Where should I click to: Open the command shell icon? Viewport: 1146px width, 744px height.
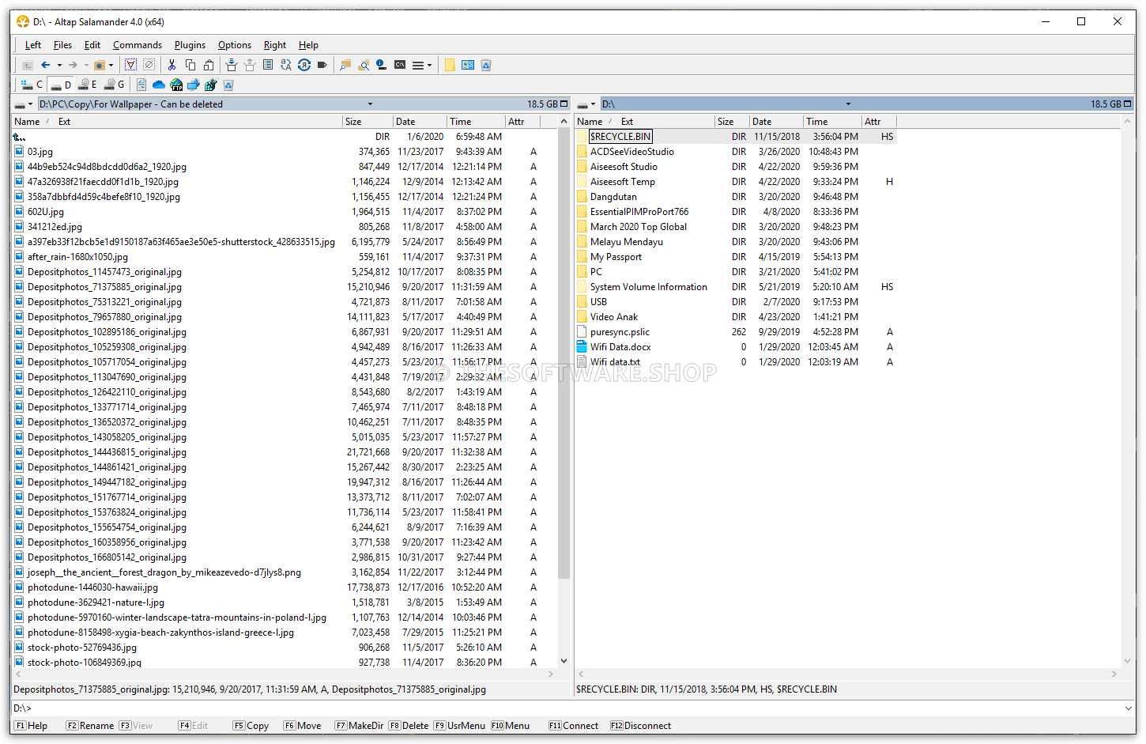[400, 65]
